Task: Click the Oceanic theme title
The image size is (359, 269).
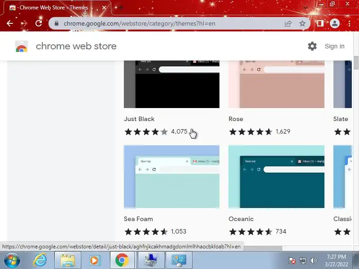Action: (x=241, y=219)
